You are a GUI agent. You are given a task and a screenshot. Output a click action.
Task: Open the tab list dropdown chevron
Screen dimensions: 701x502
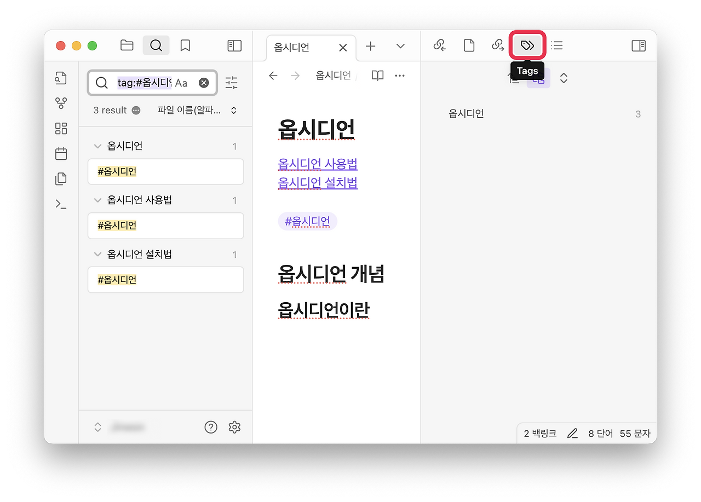[x=400, y=46]
